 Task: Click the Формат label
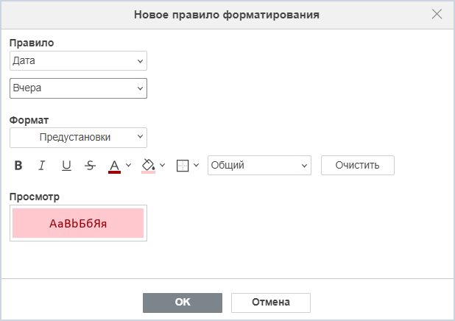pos(29,120)
